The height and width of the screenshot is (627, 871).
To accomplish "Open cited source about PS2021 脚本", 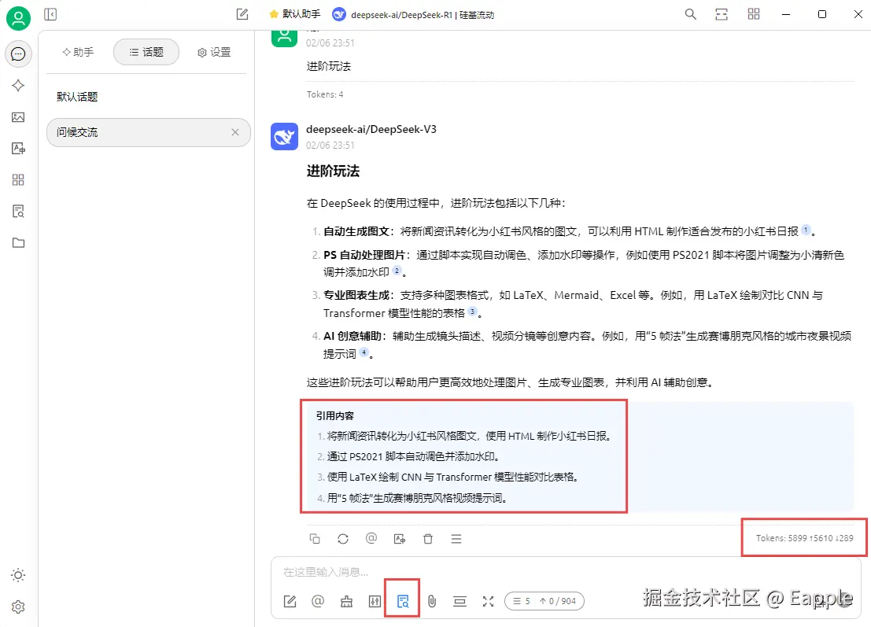I will [413, 456].
